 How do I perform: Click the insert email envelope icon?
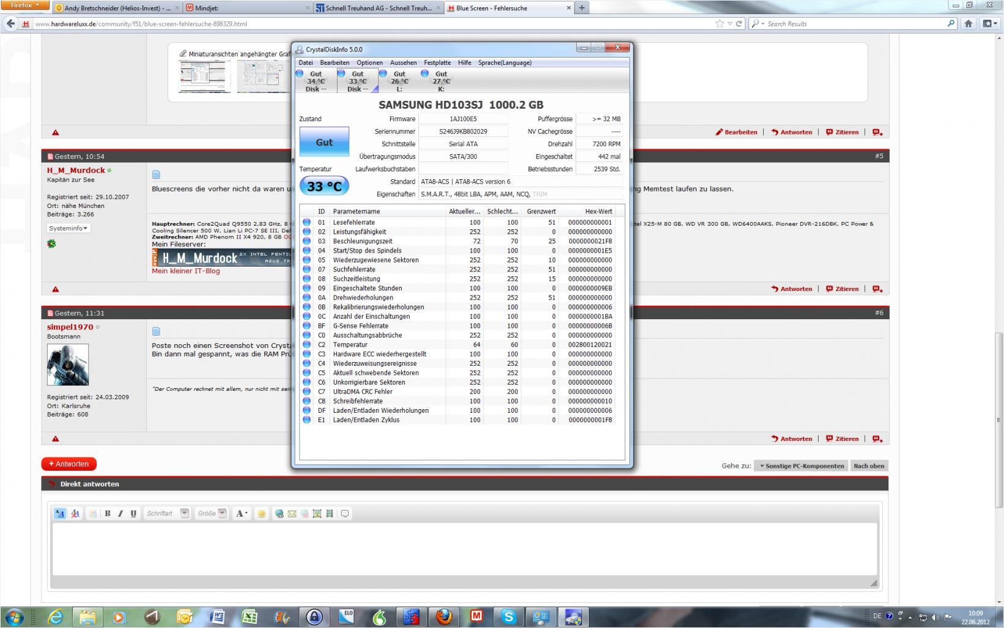(x=292, y=514)
